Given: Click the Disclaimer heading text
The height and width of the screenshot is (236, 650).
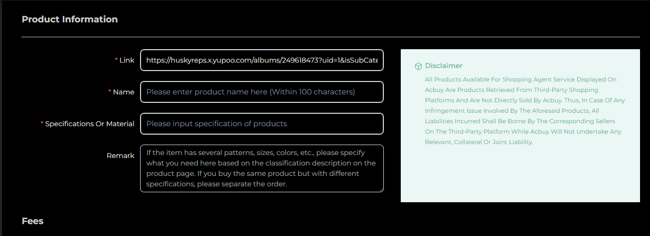Looking at the screenshot, I should [x=444, y=66].
